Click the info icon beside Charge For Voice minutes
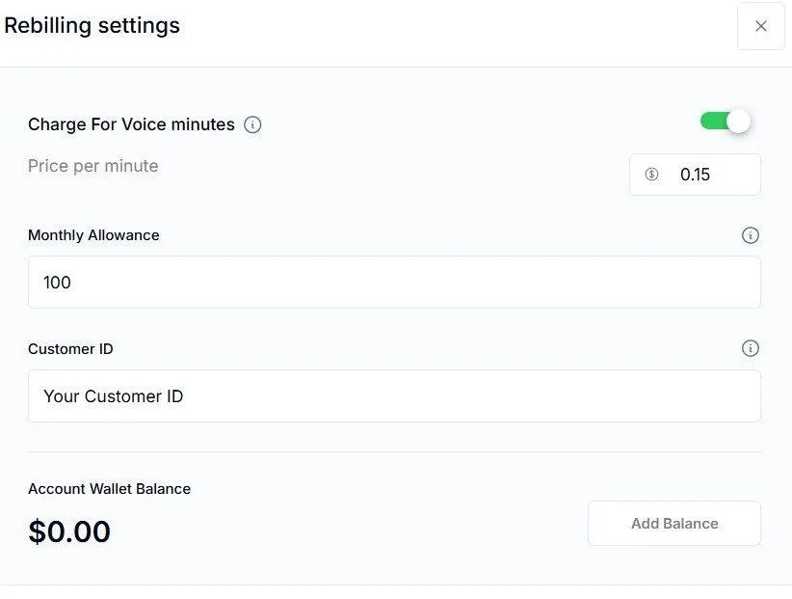 click(252, 124)
